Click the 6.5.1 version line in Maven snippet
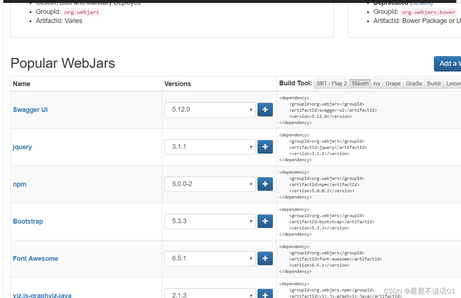This screenshot has height=298, width=461. point(319,265)
